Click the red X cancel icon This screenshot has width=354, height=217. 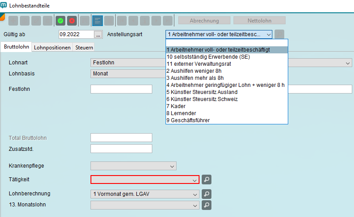tap(72, 21)
